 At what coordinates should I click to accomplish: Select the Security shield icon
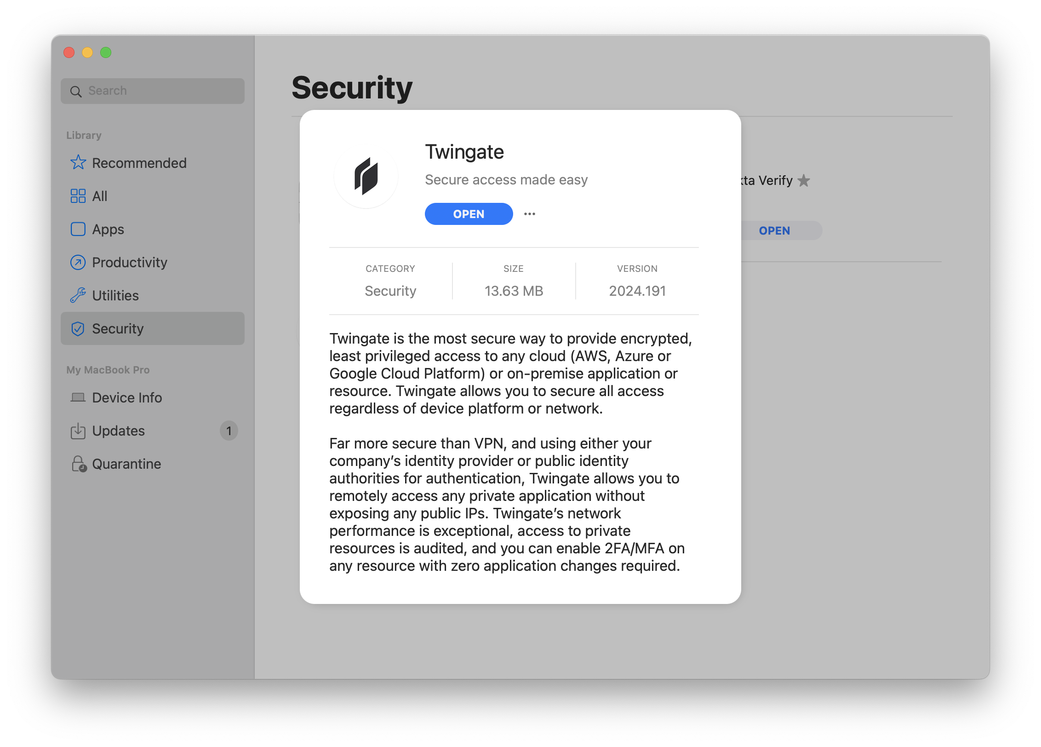click(78, 328)
